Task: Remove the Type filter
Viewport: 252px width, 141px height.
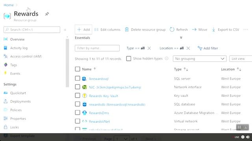Action: tap(149, 48)
